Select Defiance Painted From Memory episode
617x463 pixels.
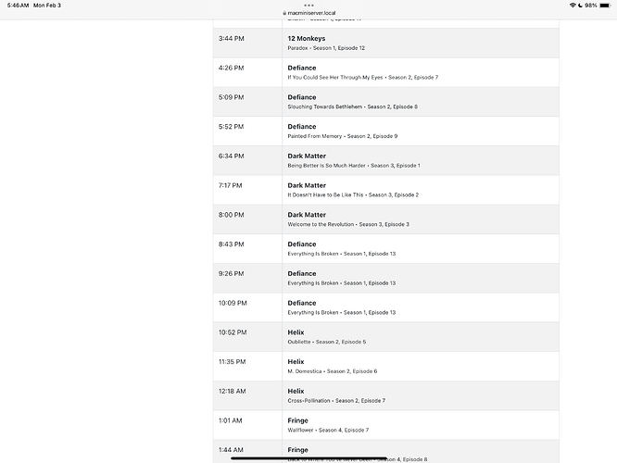pos(420,131)
